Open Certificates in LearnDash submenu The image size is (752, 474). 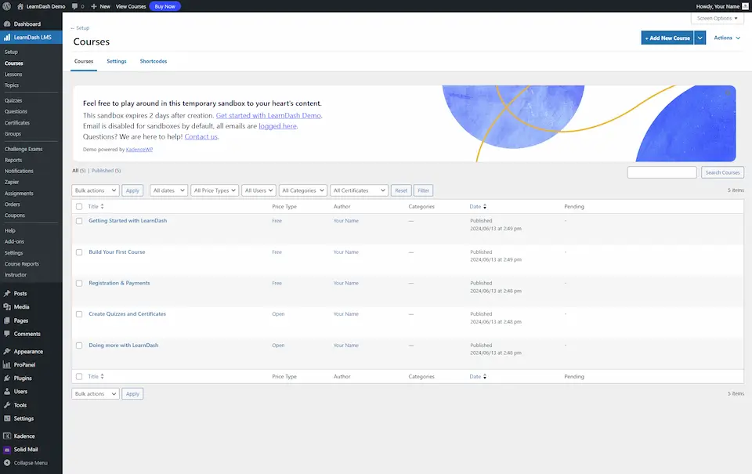point(17,123)
